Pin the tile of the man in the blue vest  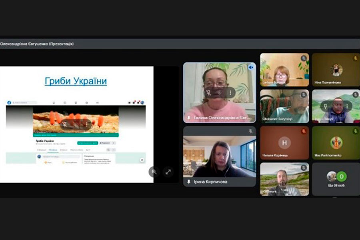[x=325, y=106]
